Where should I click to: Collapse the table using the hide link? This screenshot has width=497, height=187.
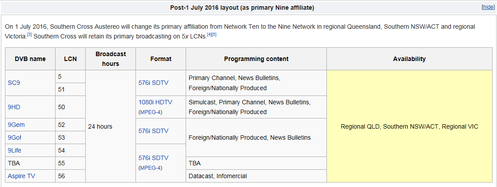click(x=487, y=8)
